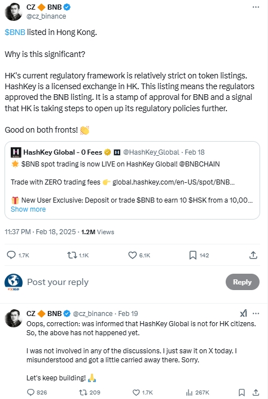
Task: Share the correction reply tweet
Action: pyautogui.click(x=256, y=392)
